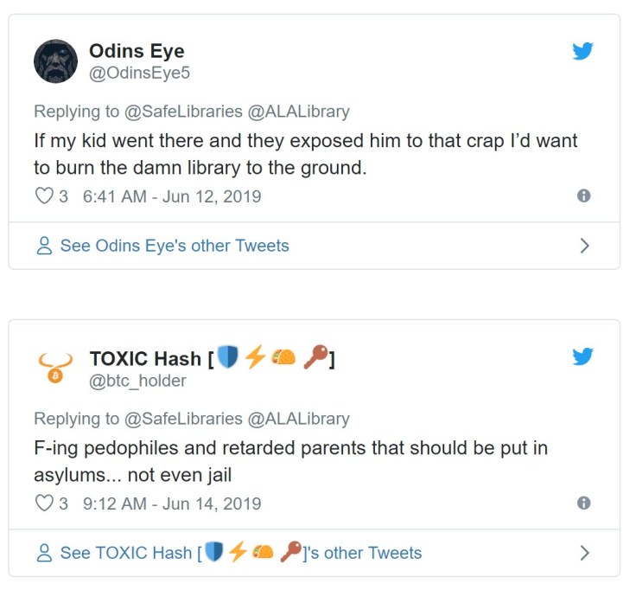Open the 6:41 AM - Jun 12, 2019 timestamp

pyautogui.click(x=171, y=196)
